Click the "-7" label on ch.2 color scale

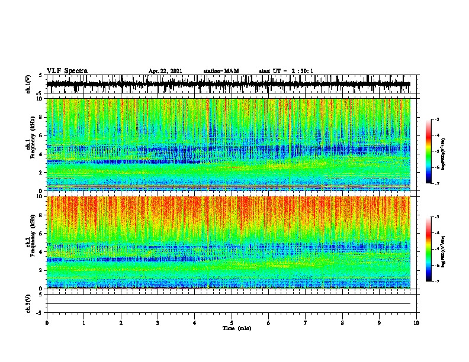click(437, 281)
